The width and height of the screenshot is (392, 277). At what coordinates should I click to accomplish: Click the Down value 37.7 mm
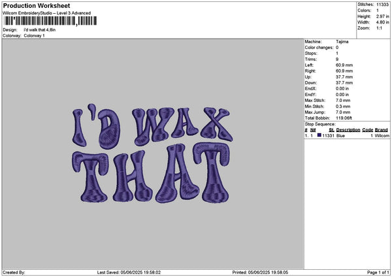click(344, 83)
